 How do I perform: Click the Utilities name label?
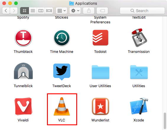139,86
